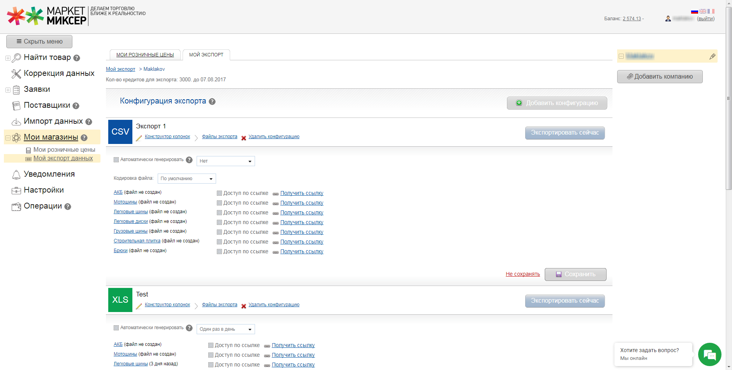Open the Один раз в день dropdown

(x=226, y=329)
